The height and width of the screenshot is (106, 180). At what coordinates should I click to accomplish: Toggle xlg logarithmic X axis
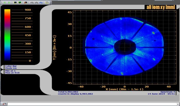click(32, 2)
